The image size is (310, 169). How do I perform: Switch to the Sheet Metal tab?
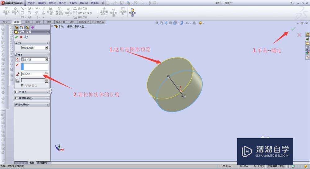pos(38,22)
